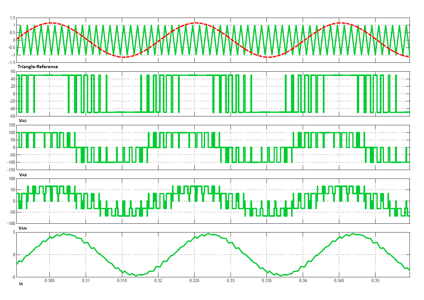Click the 0.345 time axis tick label
The height and width of the screenshot is (300, 424).
[339, 280]
